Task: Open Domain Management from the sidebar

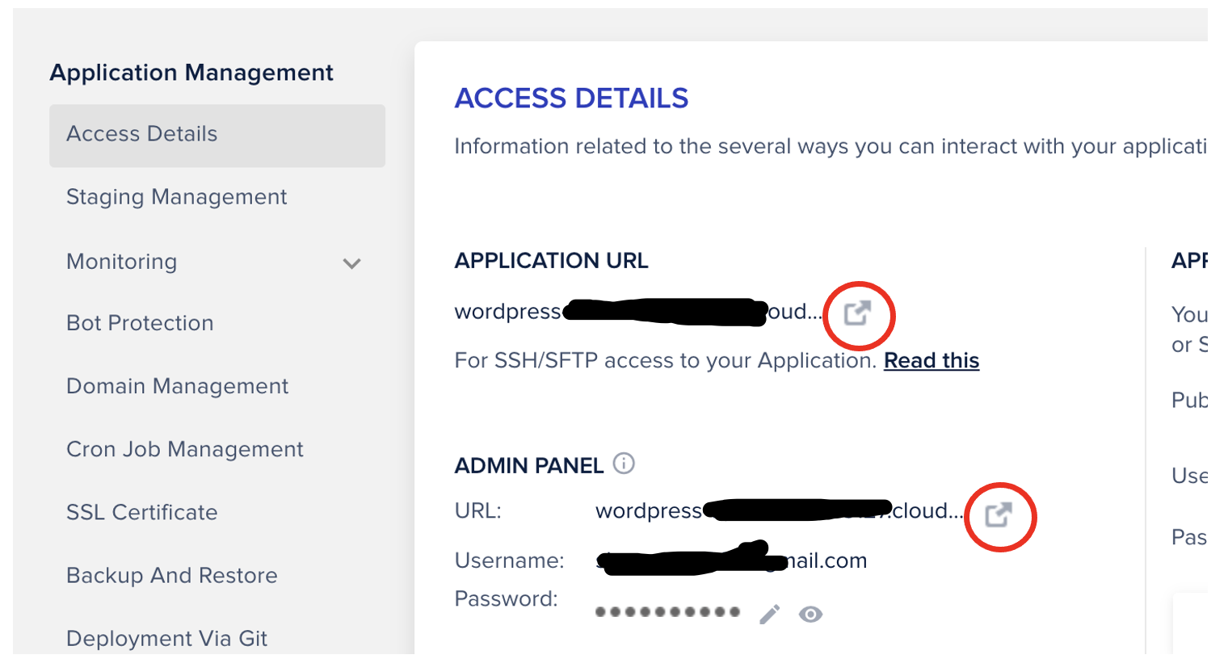Action: click(176, 386)
